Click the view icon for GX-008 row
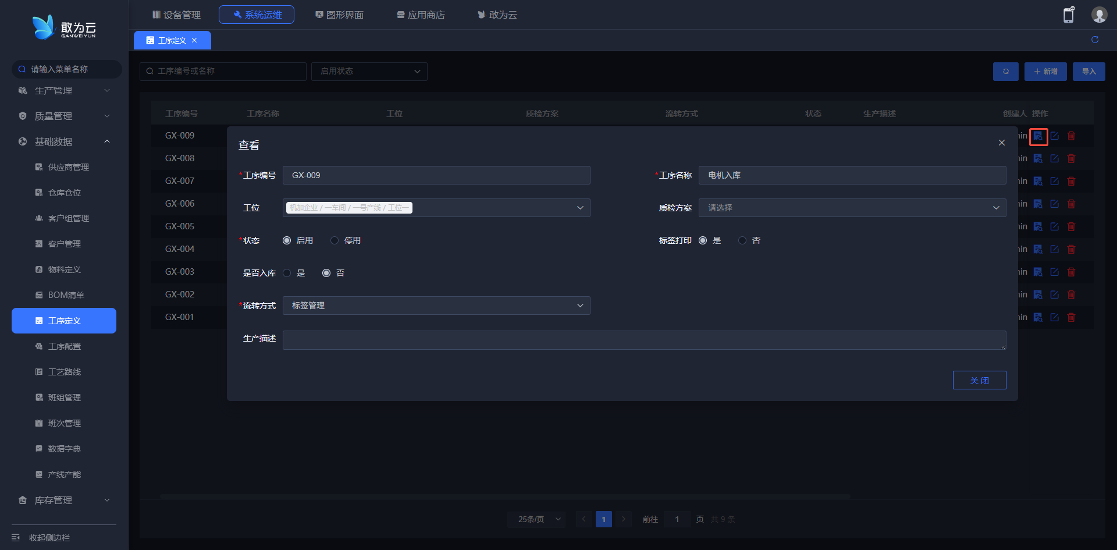 (x=1038, y=158)
